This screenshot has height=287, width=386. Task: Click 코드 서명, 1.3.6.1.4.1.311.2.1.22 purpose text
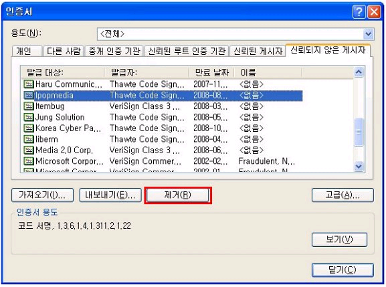pos(74,225)
